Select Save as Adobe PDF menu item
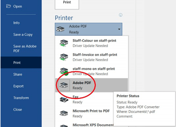 [x=25, y=49]
